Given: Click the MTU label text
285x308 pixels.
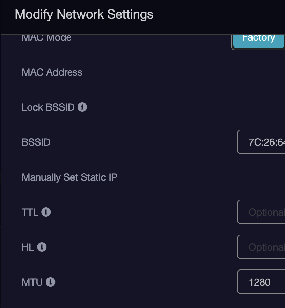Looking at the screenshot, I should tap(32, 282).
